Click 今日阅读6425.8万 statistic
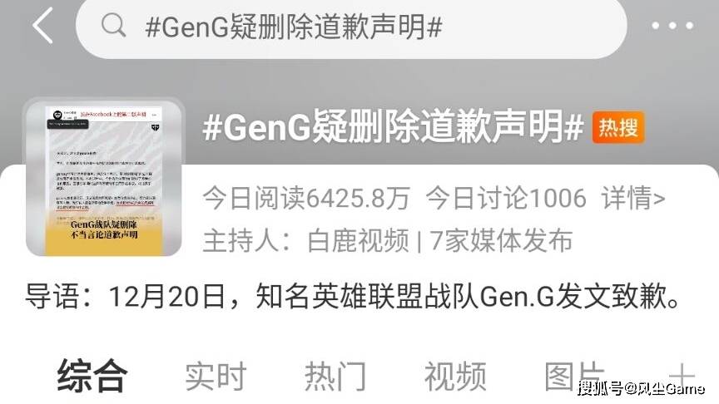This screenshot has width=719, height=404. (306, 199)
